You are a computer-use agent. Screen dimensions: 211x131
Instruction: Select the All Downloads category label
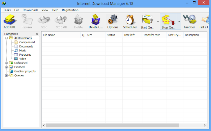pos(23,38)
